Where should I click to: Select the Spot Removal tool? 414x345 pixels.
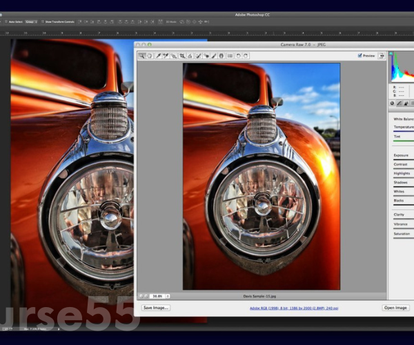pos(198,56)
